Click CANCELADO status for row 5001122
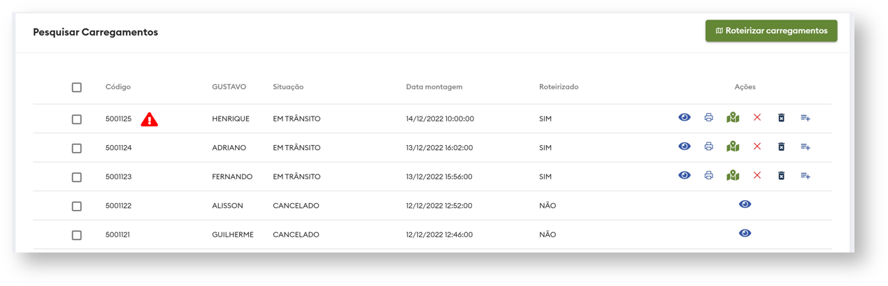 point(296,206)
